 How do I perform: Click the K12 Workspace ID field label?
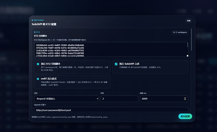coord(60,40)
